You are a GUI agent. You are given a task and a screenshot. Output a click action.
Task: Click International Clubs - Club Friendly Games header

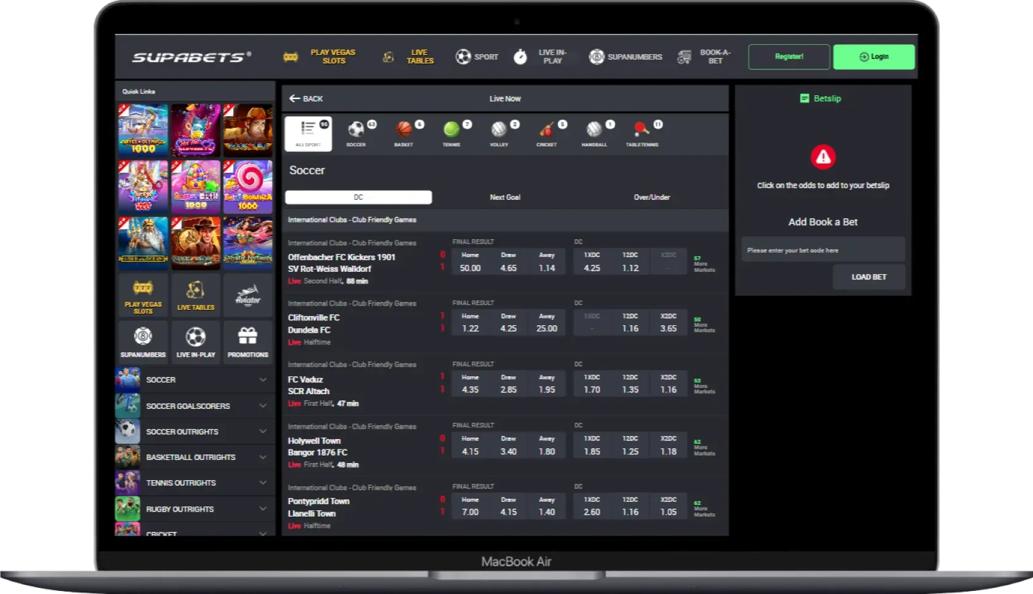tap(505, 220)
